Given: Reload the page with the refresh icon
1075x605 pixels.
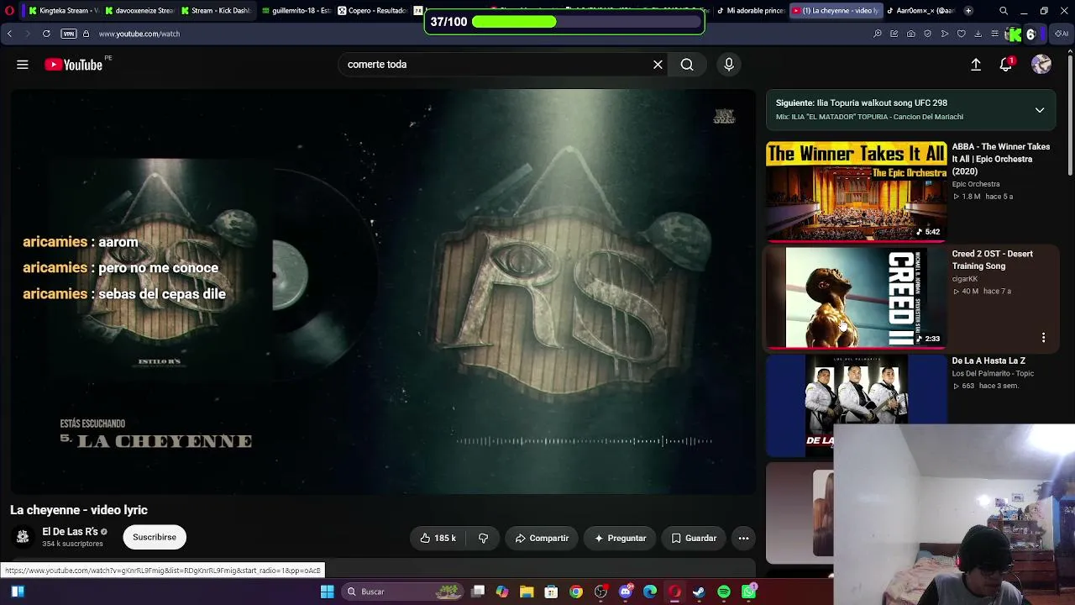Looking at the screenshot, I should point(46,34).
